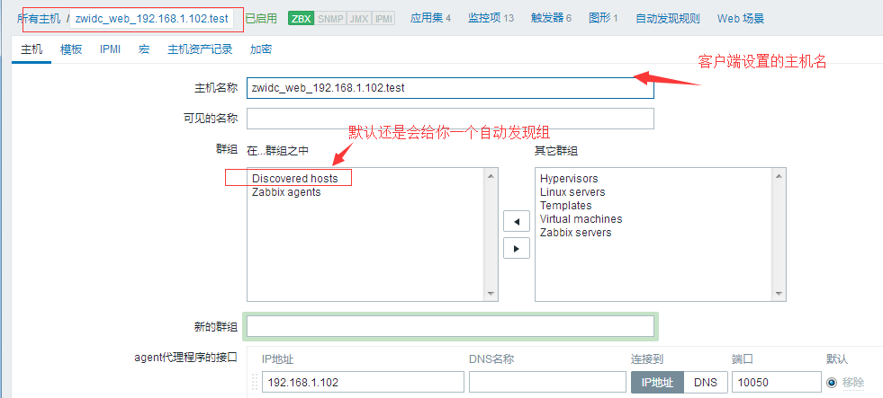Grab the agent interface drag handle
This screenshot has height=398, width=883.
pos(253,382)
